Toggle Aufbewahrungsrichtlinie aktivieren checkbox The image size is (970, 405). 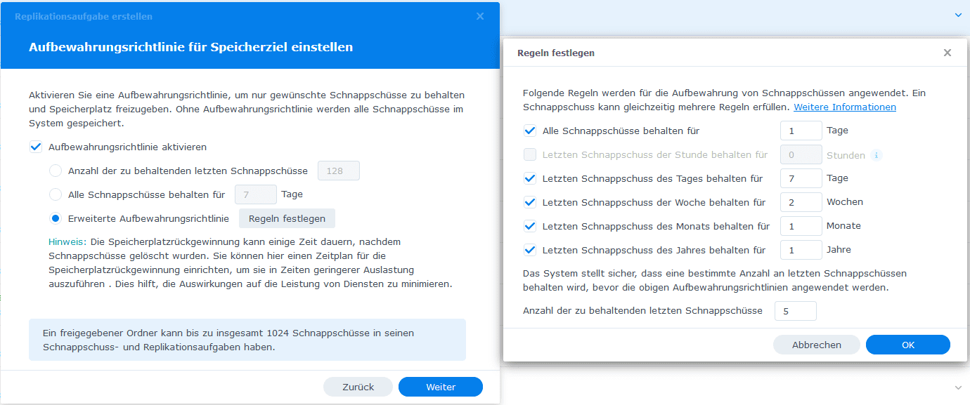coord(35,147)
